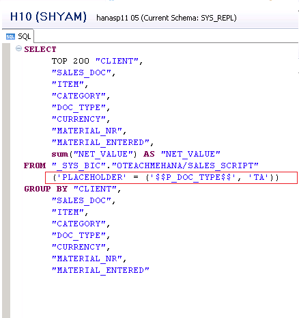Click the 'TA' parameter value
This screenshot has height=318, width=299.
click(259, 177)
